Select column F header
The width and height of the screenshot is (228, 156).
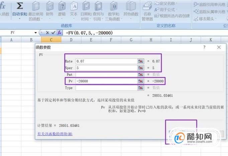tap(111, 40)
